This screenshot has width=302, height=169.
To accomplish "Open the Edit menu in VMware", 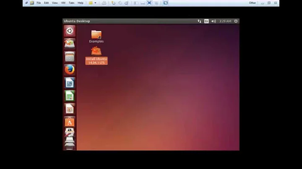I will [47, 3].
